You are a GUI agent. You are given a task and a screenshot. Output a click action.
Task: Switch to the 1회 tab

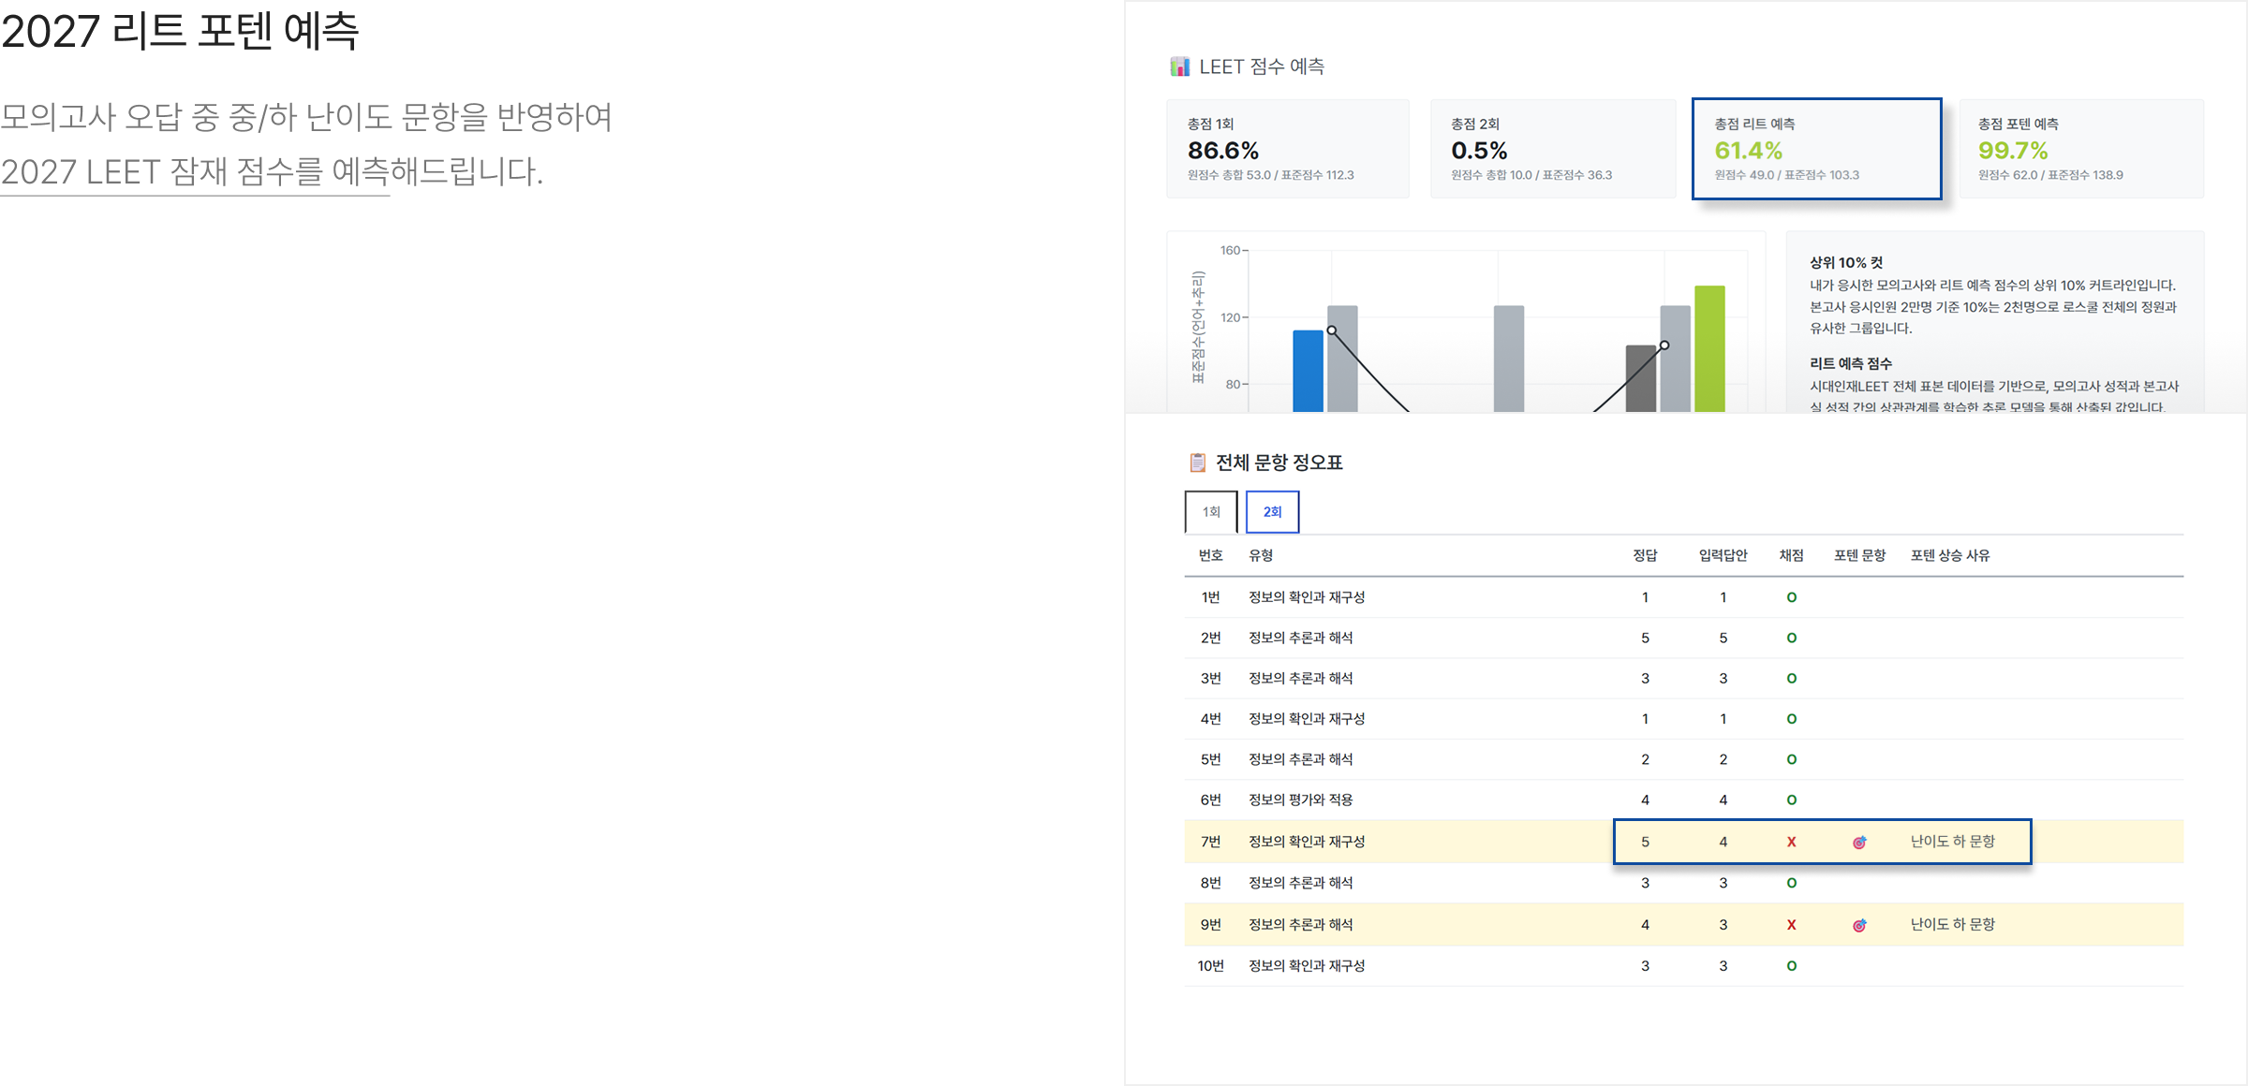pyautogui.click(x=1211, y=512)
